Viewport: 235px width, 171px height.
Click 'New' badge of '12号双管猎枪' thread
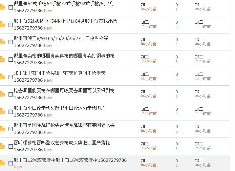point(18,167)
